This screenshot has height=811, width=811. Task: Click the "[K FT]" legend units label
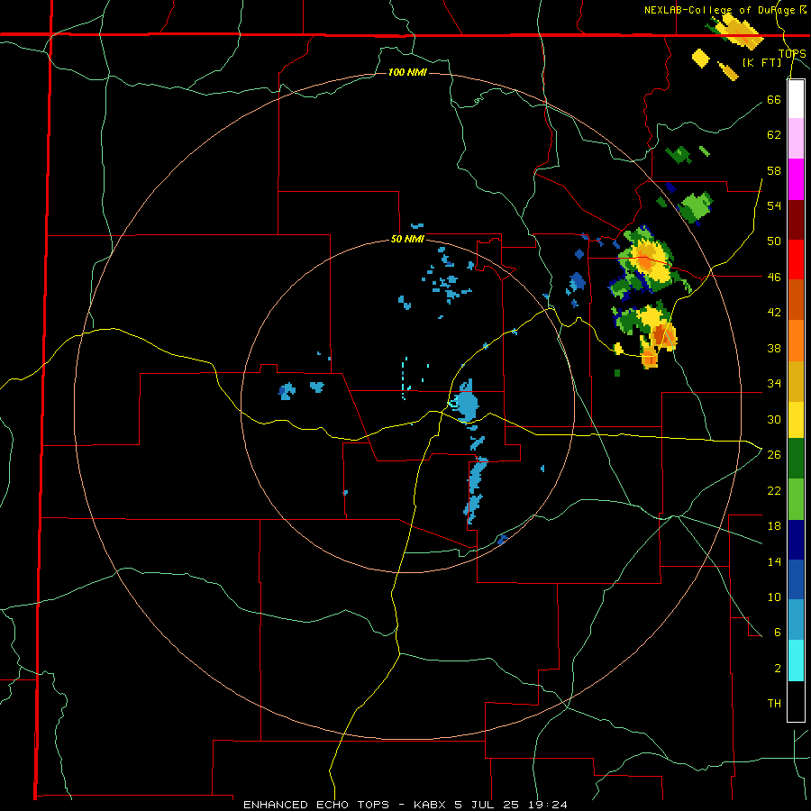(x=761, y=63)
